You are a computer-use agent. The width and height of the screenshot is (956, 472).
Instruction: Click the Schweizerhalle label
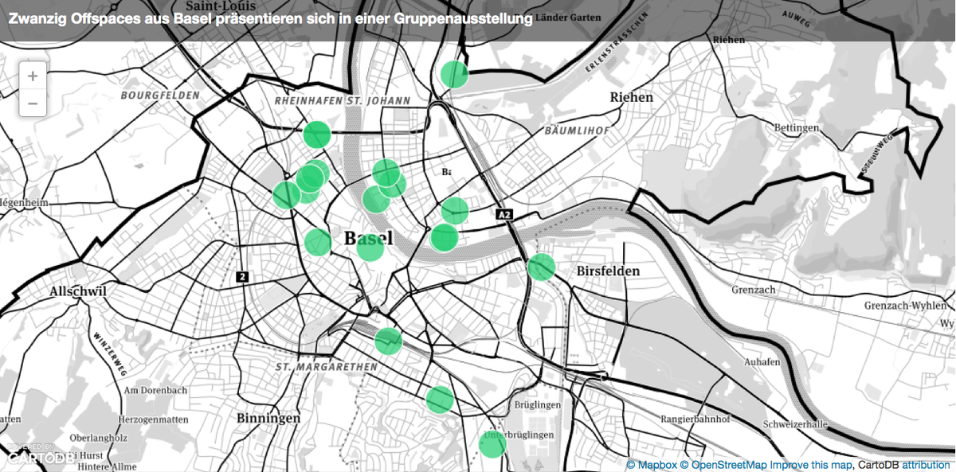(796, 423)
